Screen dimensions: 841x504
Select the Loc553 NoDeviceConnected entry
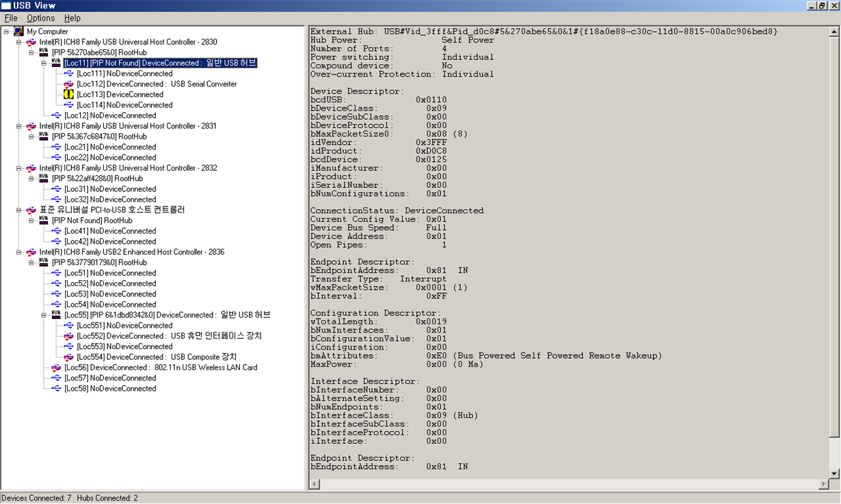click(124, 346)
